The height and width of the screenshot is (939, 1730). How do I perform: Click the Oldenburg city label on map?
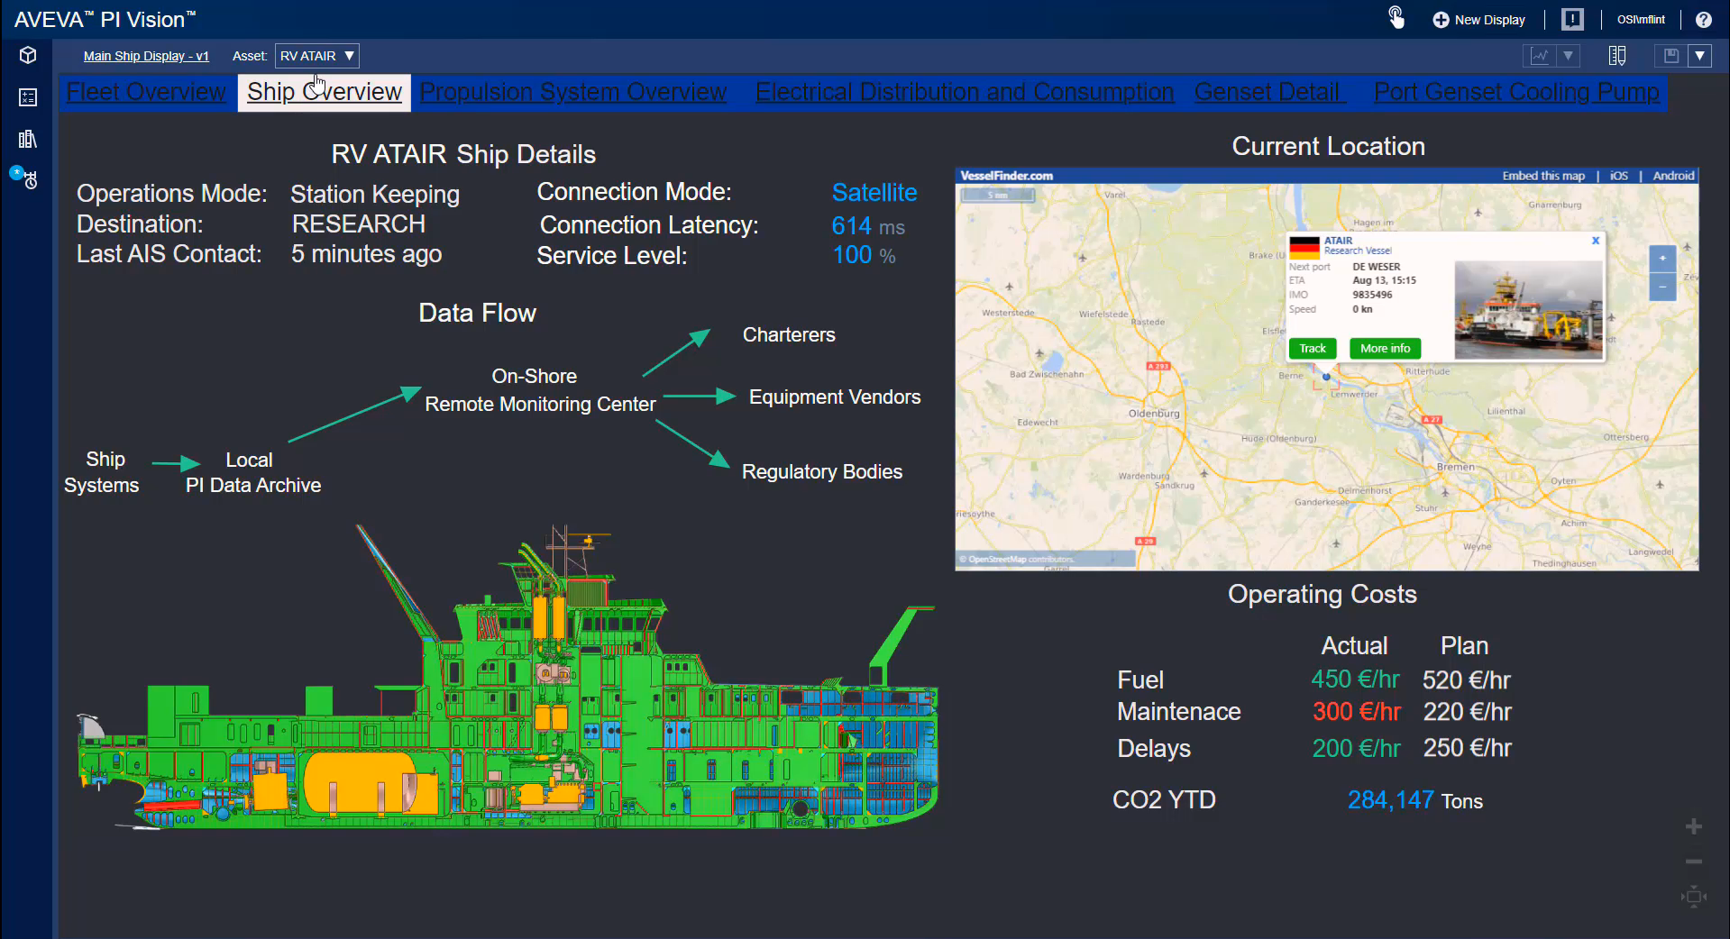coord(1154,414)
